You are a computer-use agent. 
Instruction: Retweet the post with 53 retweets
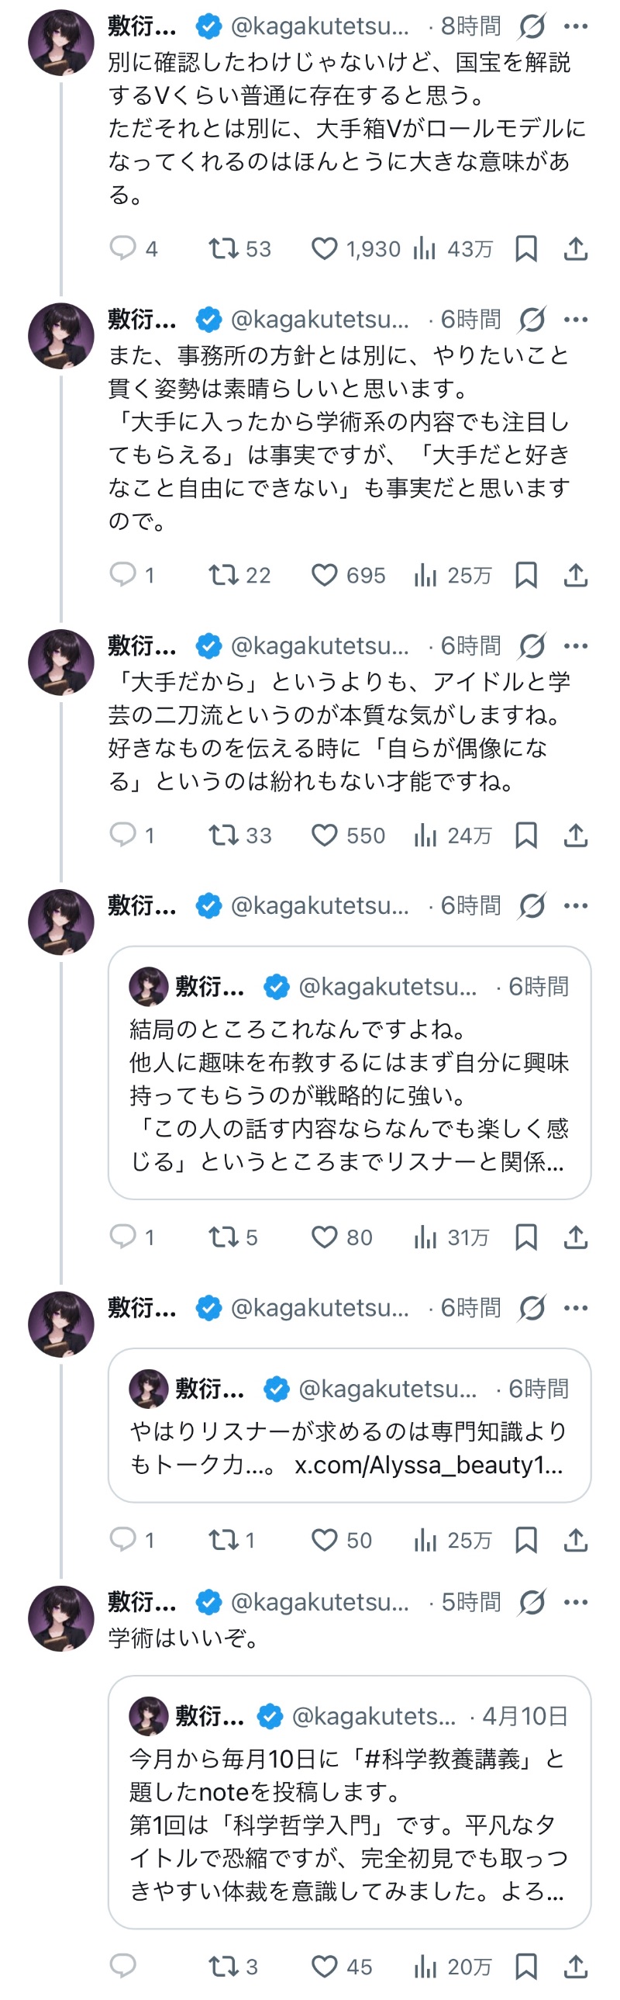(239, 248)
